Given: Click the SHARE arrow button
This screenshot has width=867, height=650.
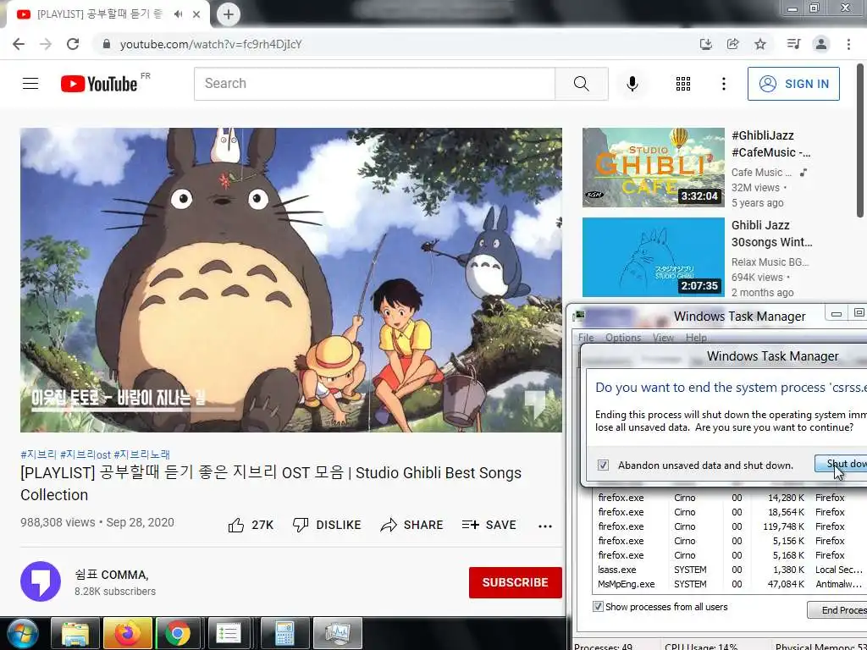Looking at the screenshot, I should coord(412,525).
